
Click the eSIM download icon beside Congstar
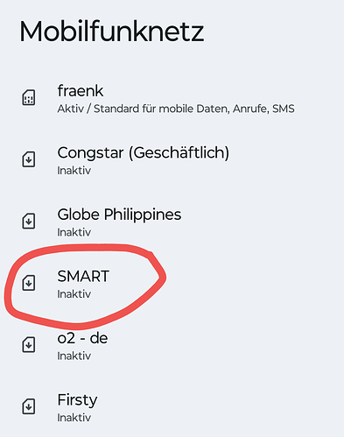point(29,159)
